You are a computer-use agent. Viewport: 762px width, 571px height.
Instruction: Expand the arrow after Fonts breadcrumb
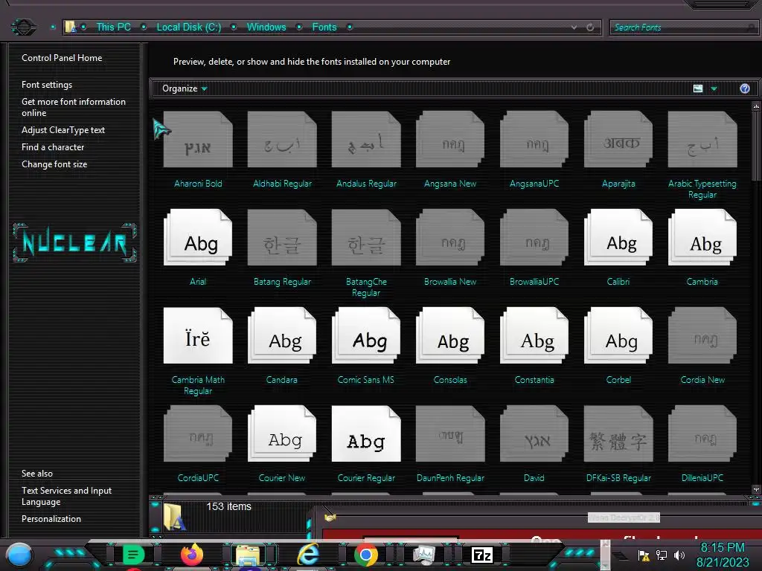(x=350, y=28)
